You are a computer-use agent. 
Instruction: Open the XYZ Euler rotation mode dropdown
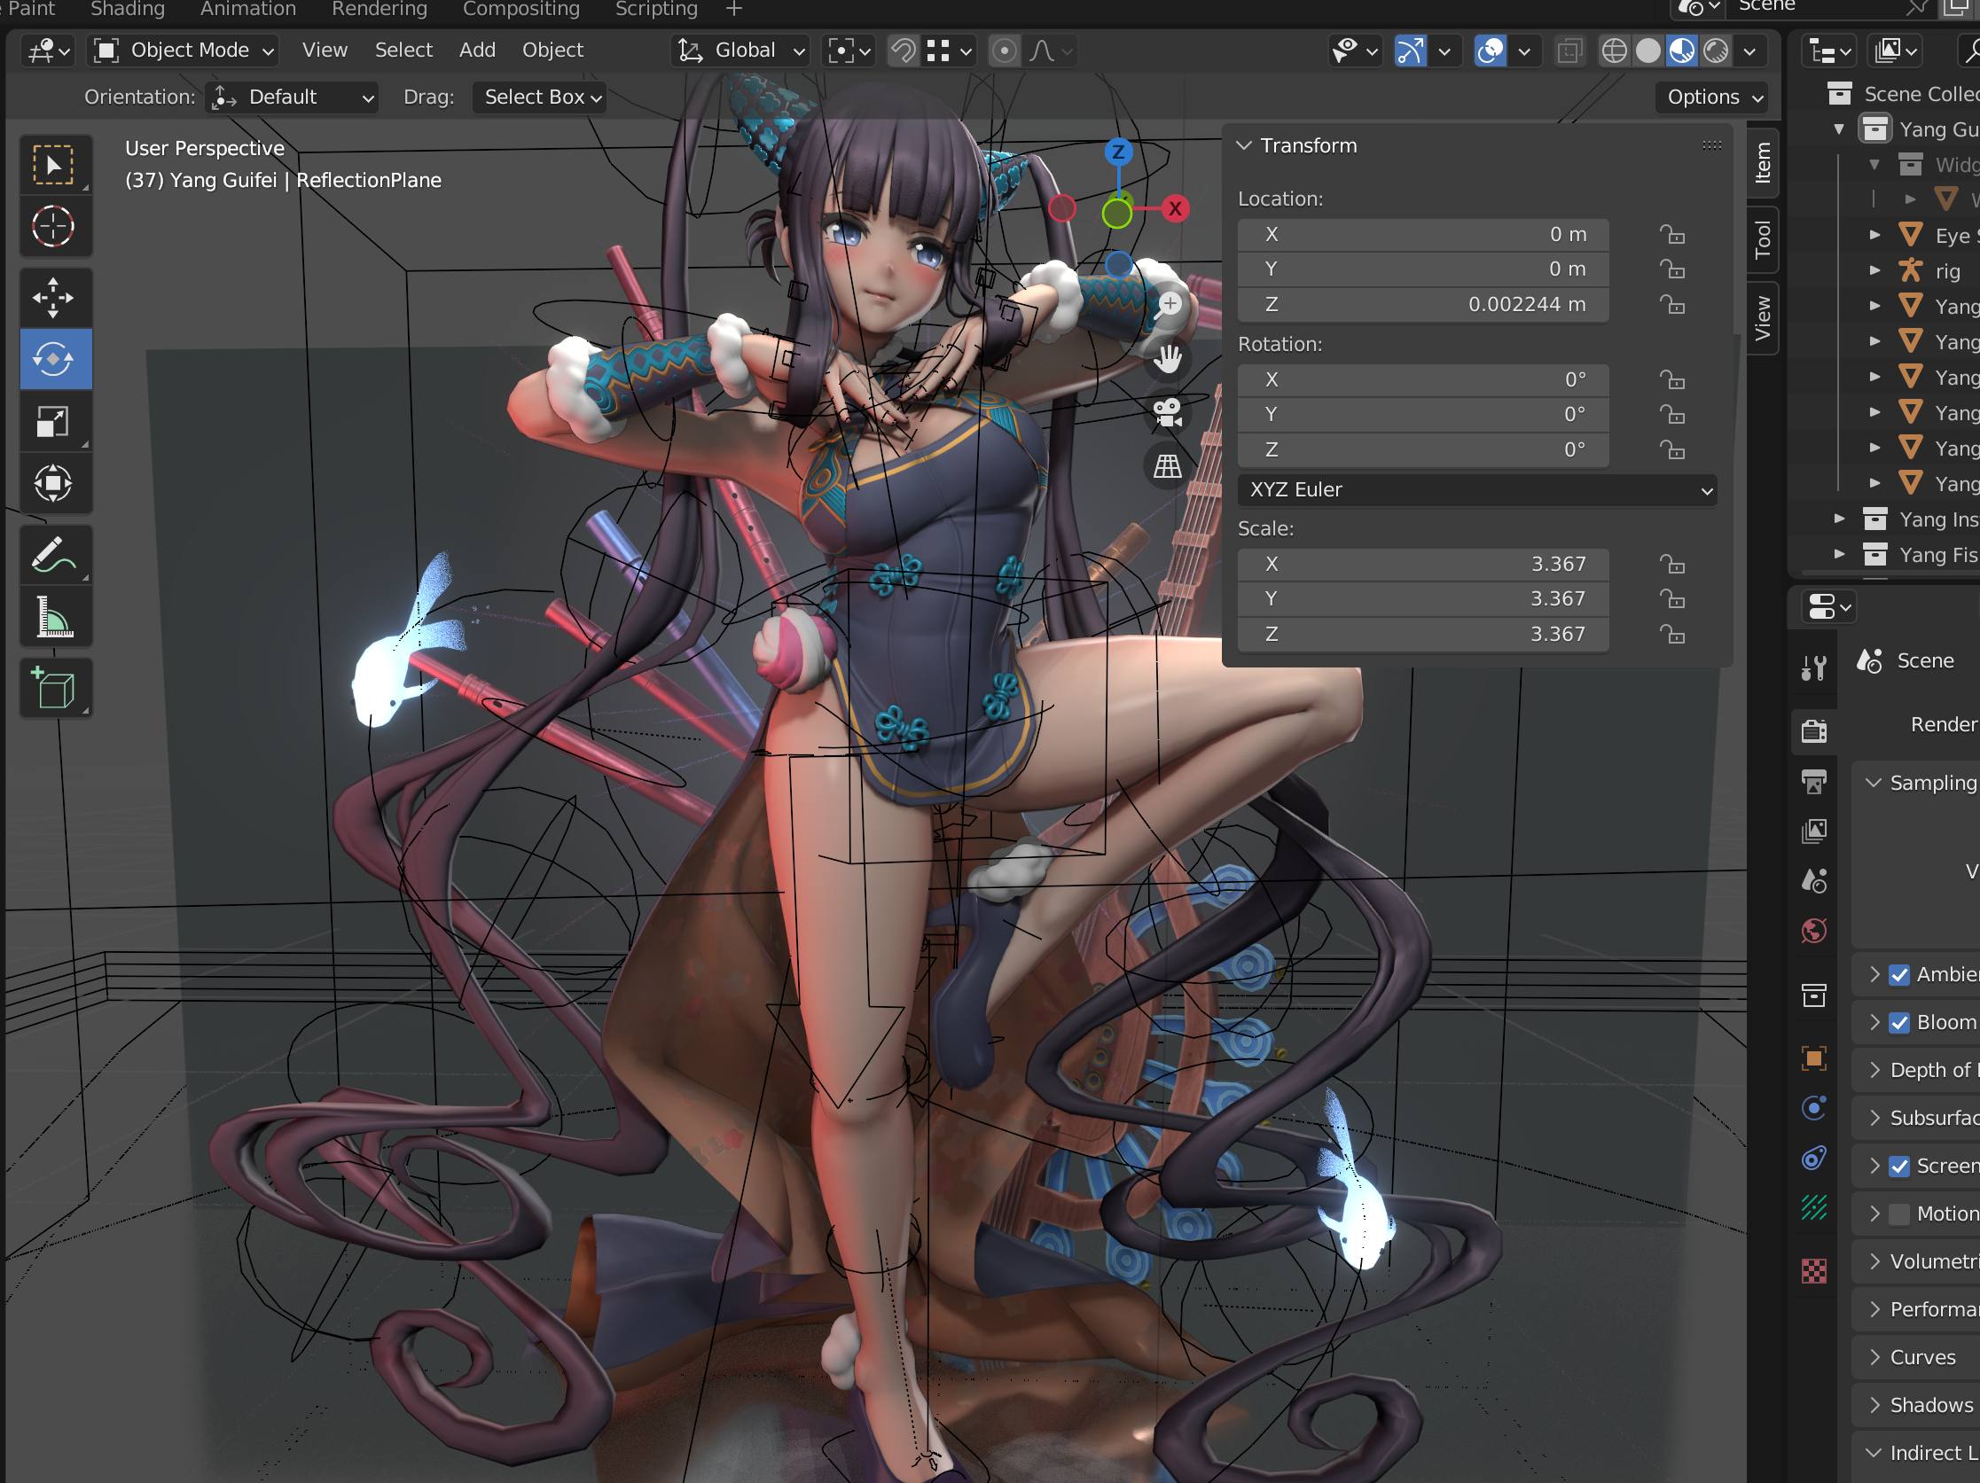(x=1478, y=490)
